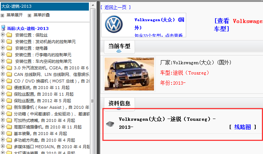Click folder icon of 便捷系统 row
Screen dimensions: 263x154
pos(9,88)
